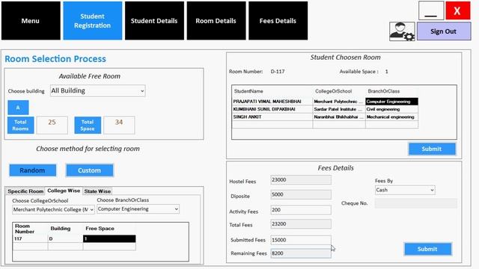479x269 pixels.
Task: Click the Total Fees field
Action: (301, 224)
